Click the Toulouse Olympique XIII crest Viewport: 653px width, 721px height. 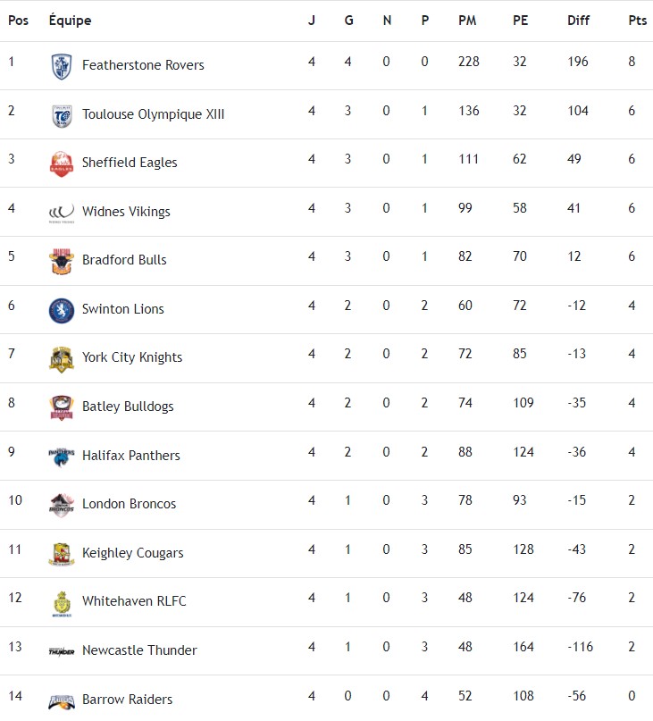pyautogui.click(x=62, y=115)
